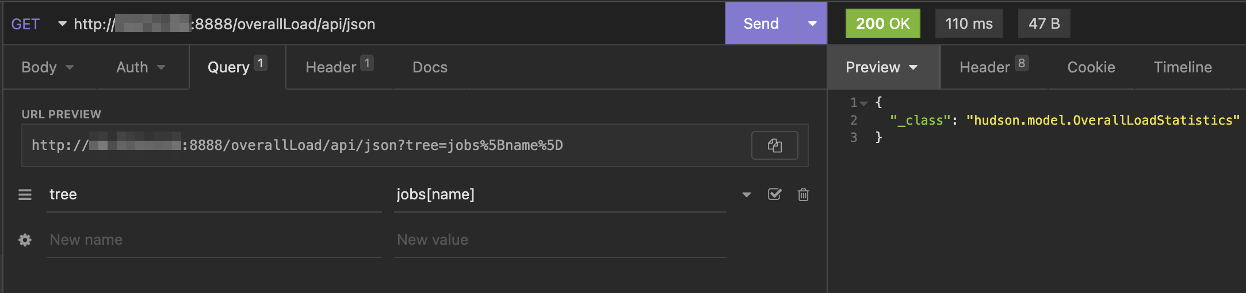The image size is (1246, 293).
Task: Copy the URL preview to clipboard
Action: click(774, 145)
